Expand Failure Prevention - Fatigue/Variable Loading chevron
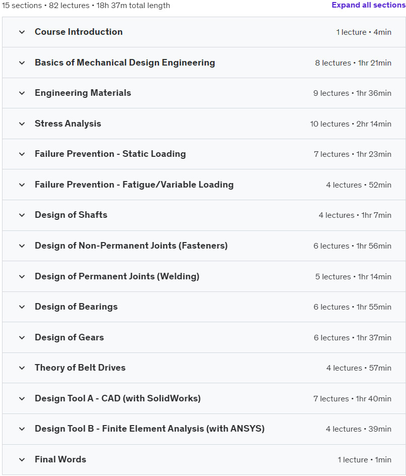Viewport: 406px width, 476px height. [x=22, y=185]
